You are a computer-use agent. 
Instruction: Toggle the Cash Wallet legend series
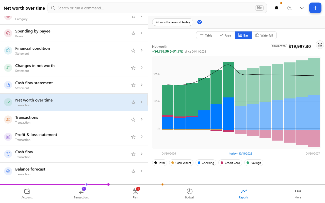tap(182, 163)
